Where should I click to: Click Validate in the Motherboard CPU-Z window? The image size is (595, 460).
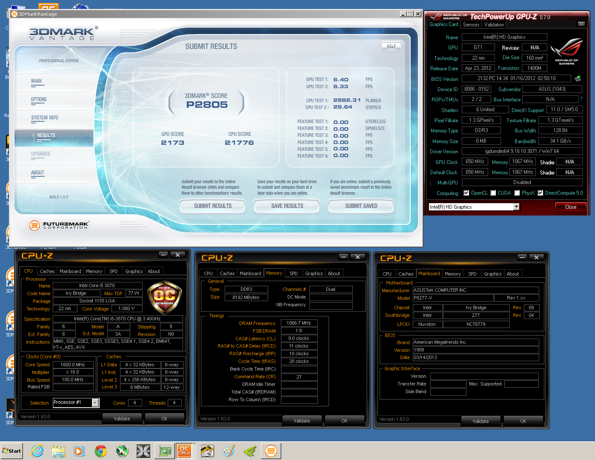pyautogui.click(x=481, y=421)
